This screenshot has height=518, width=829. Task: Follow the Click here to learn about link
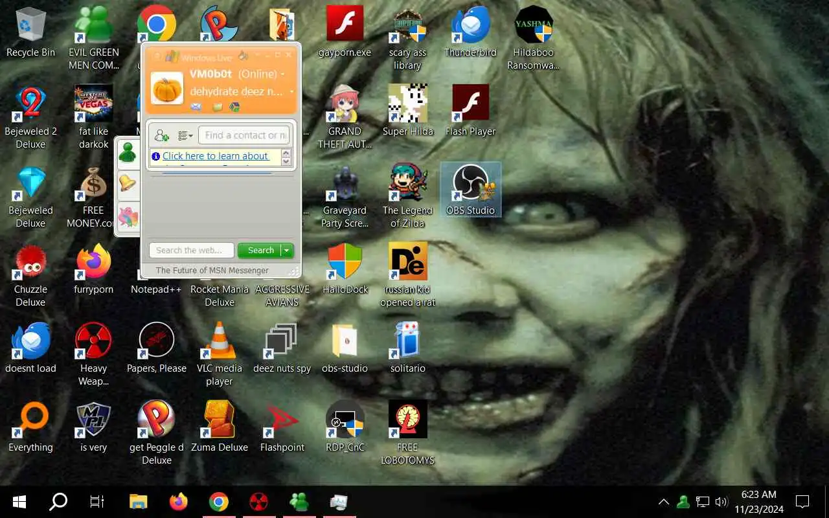[x=215, y=156]
